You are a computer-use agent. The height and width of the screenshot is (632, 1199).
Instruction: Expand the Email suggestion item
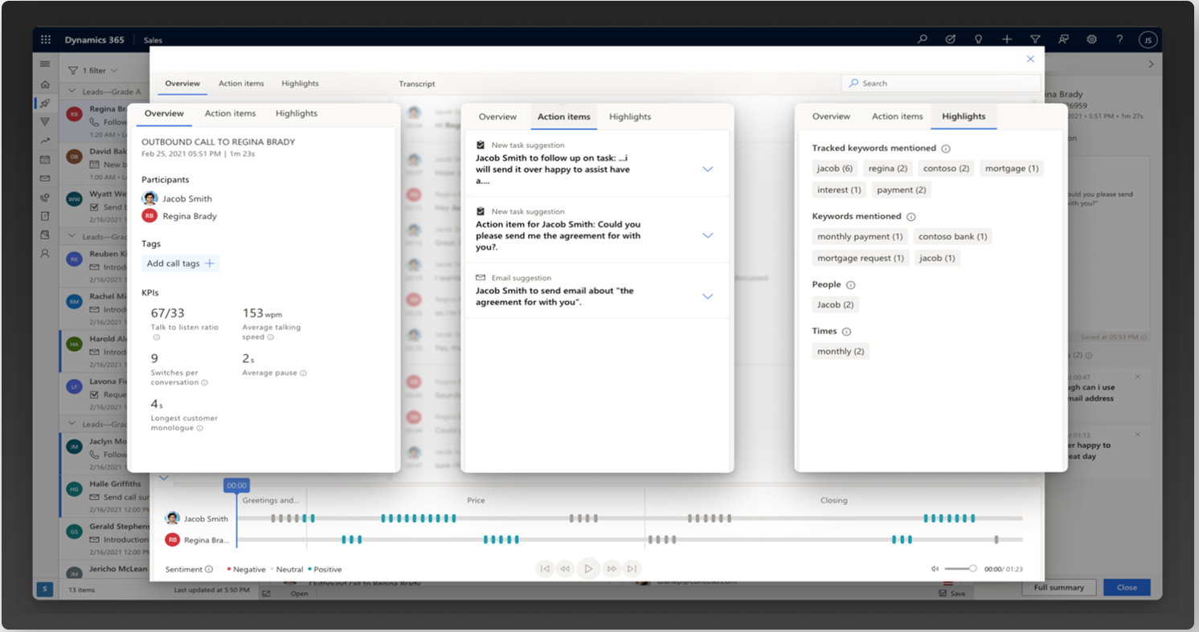pos(708,296)
